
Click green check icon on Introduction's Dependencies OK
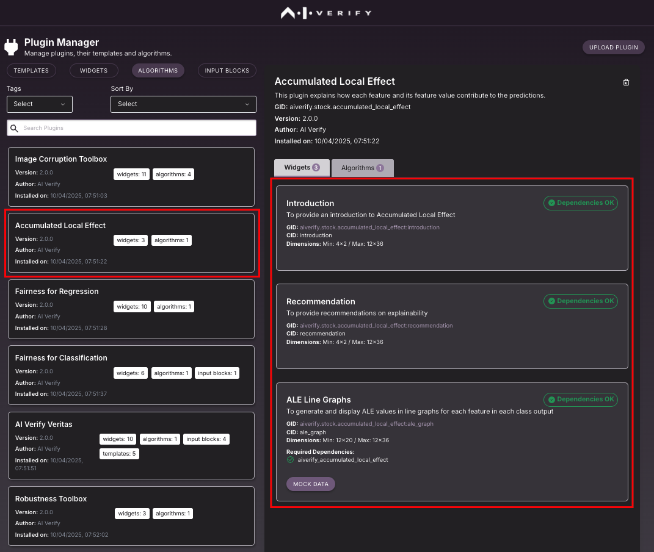pos(551,203)
